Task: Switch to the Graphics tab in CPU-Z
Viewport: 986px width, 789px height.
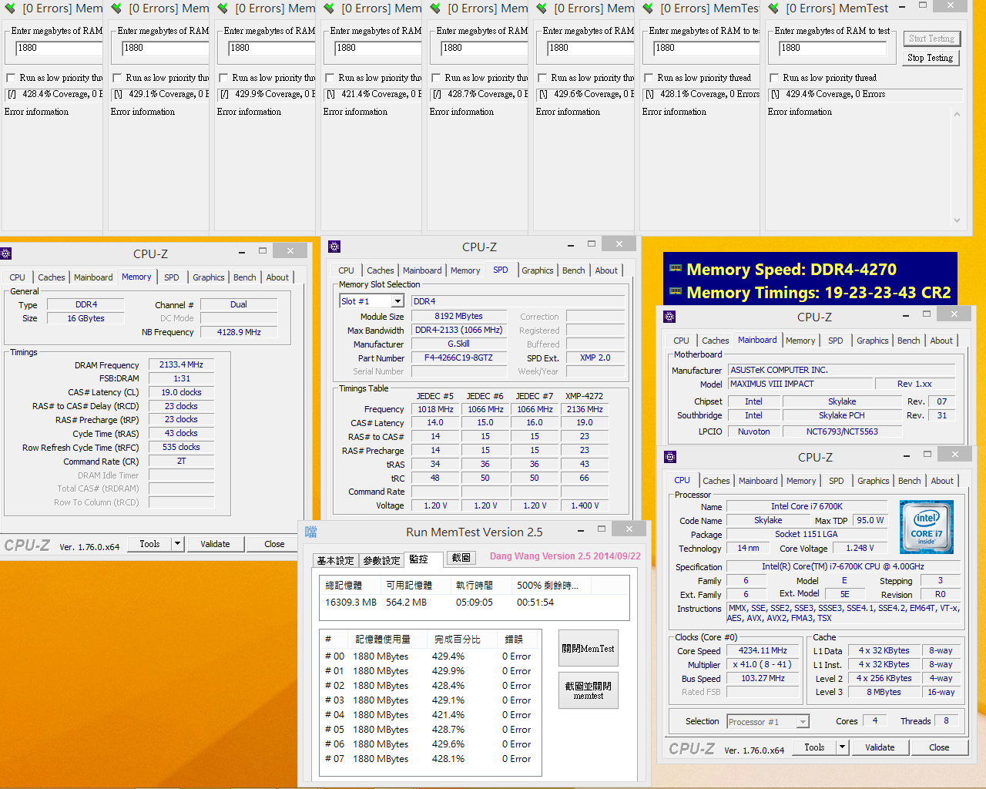Action: click(x=208, y=277)
